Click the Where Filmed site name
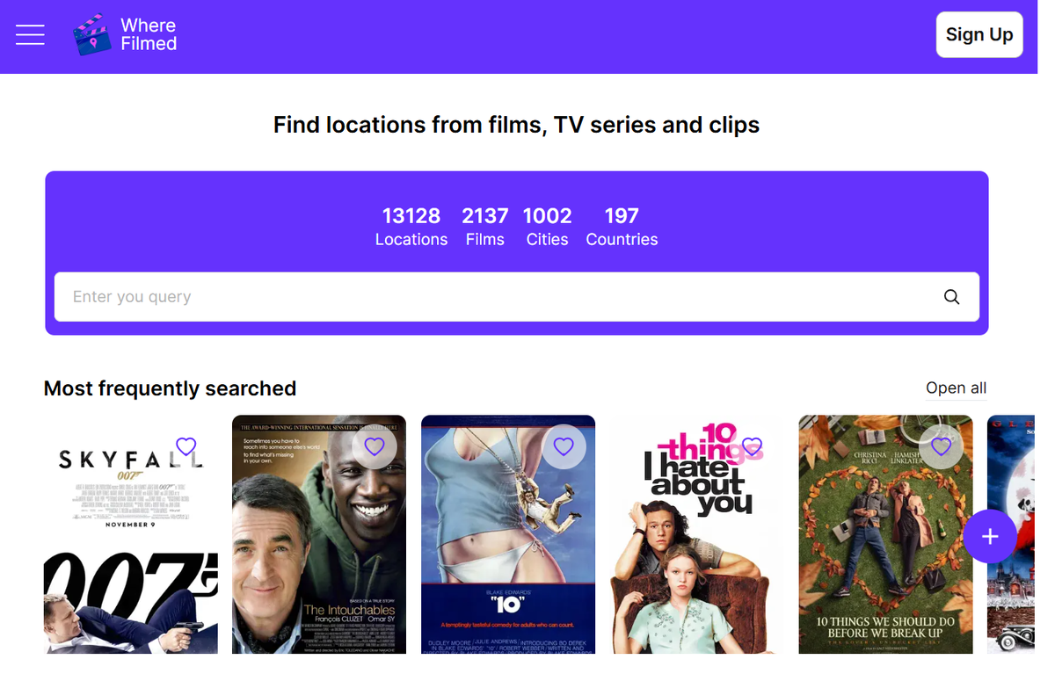The height and width of the screenshot is (681, 1055). coord(149,34)
